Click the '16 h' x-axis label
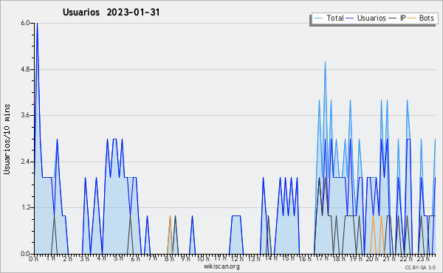Screen dimensions: 443x273 click(305, 258)
